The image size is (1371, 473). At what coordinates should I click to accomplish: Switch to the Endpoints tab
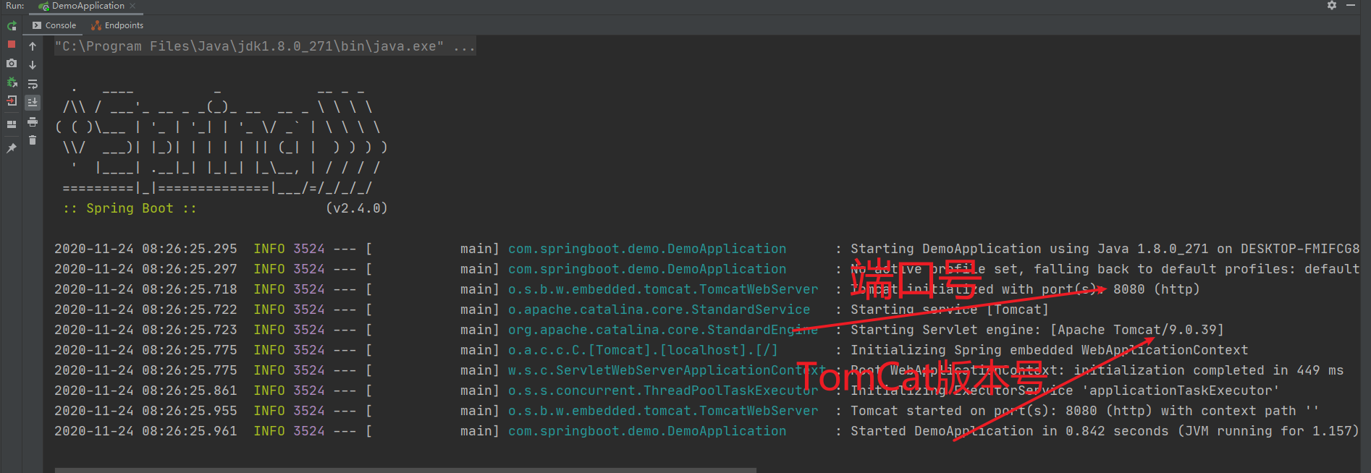click(117, 25)
